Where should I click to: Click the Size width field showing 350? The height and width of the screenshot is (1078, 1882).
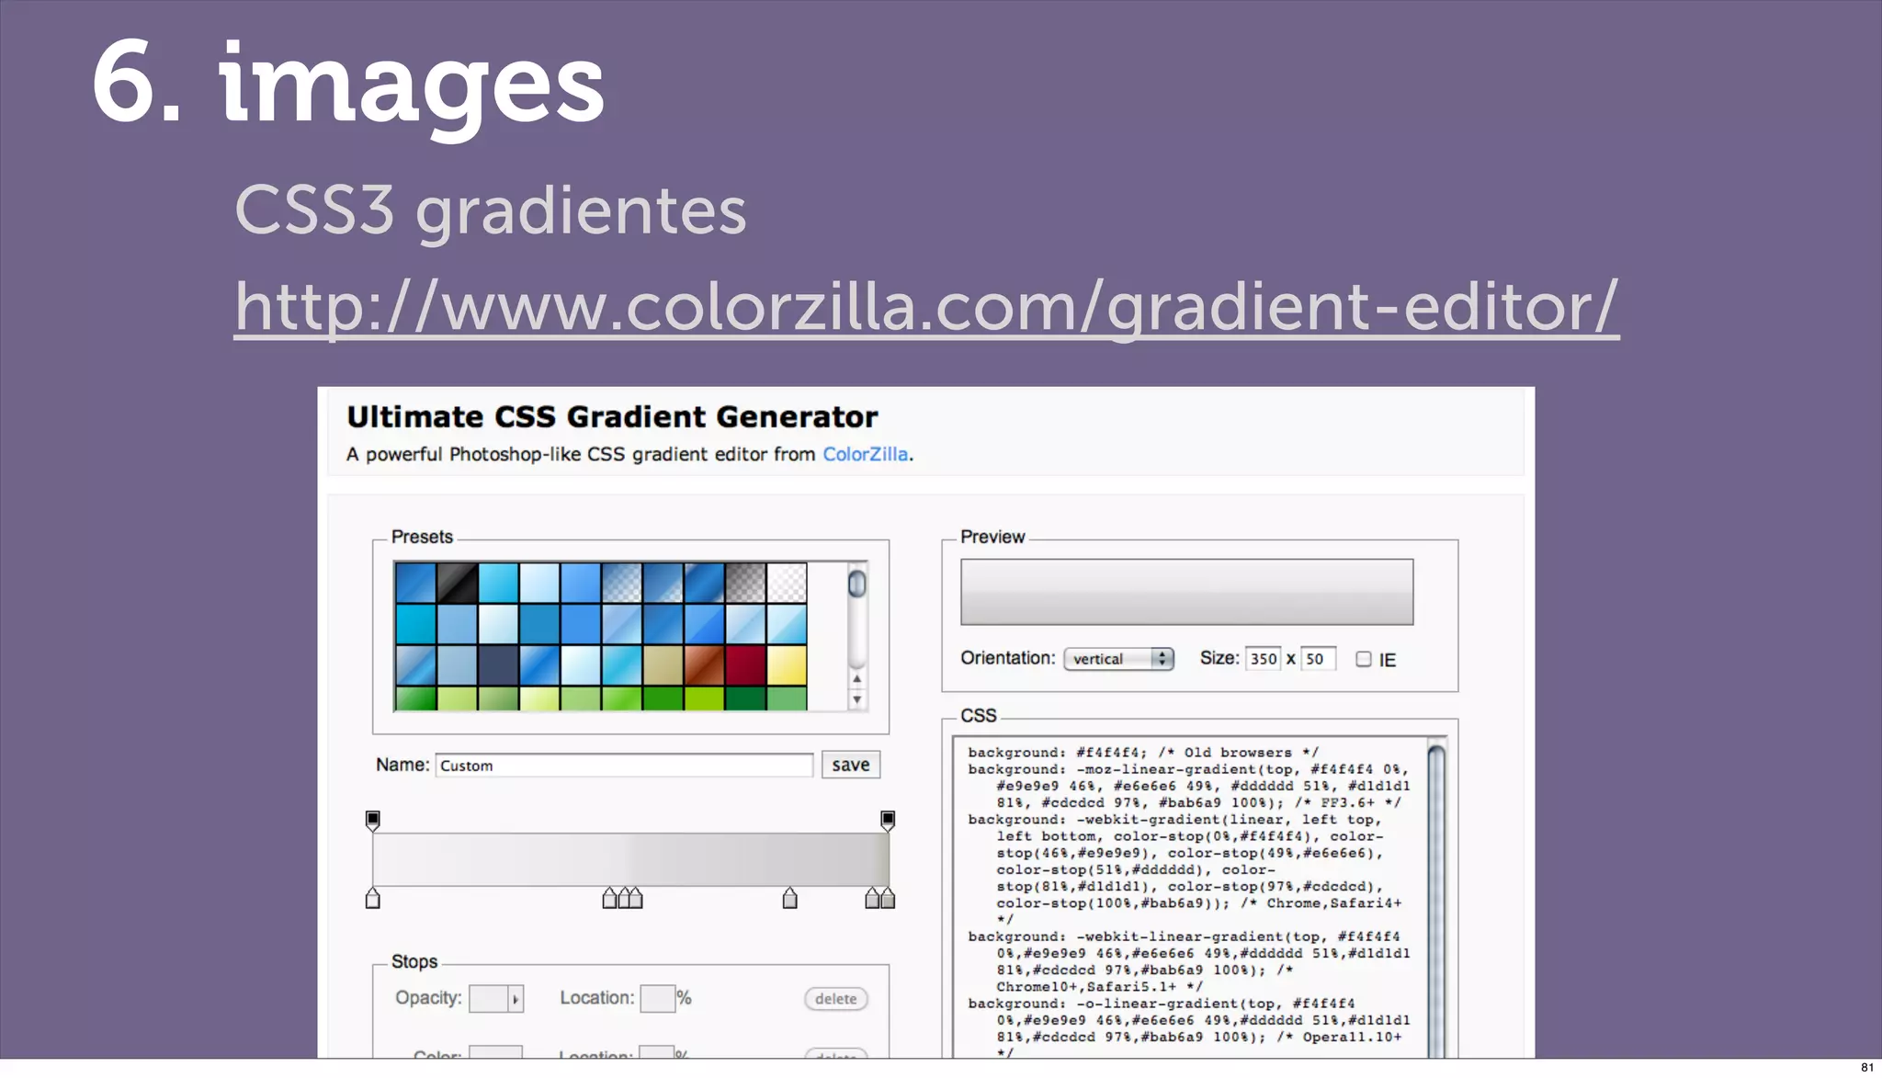[x=1263, y=659]
